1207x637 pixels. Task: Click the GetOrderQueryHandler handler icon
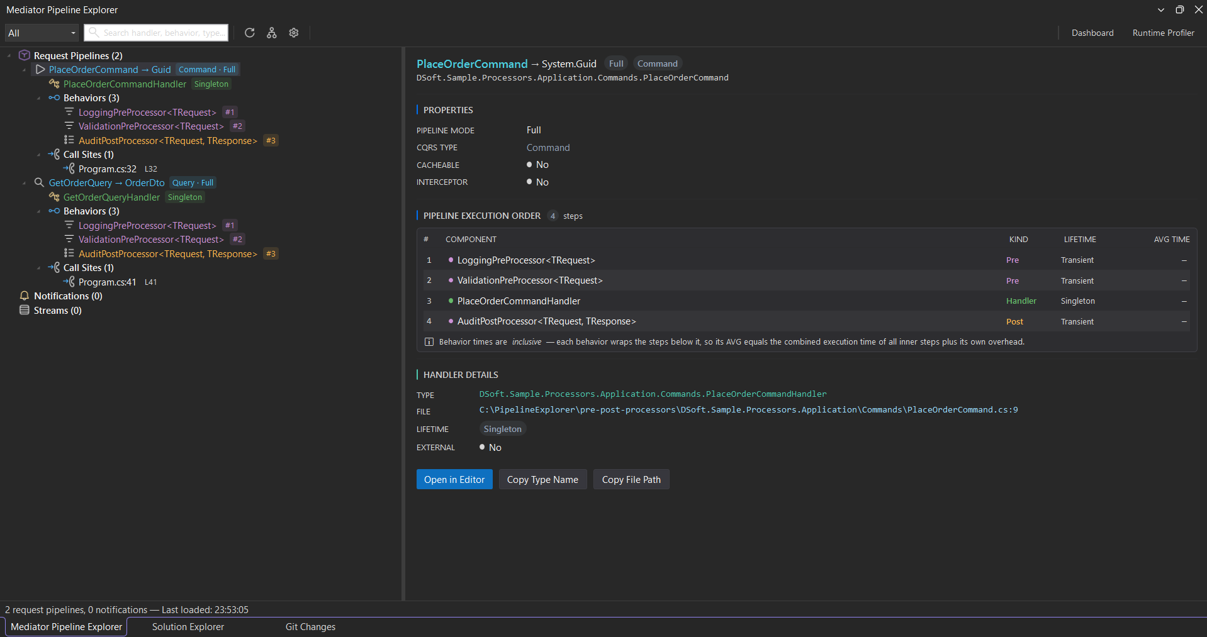pyautogui.click(x=54, y=197)
